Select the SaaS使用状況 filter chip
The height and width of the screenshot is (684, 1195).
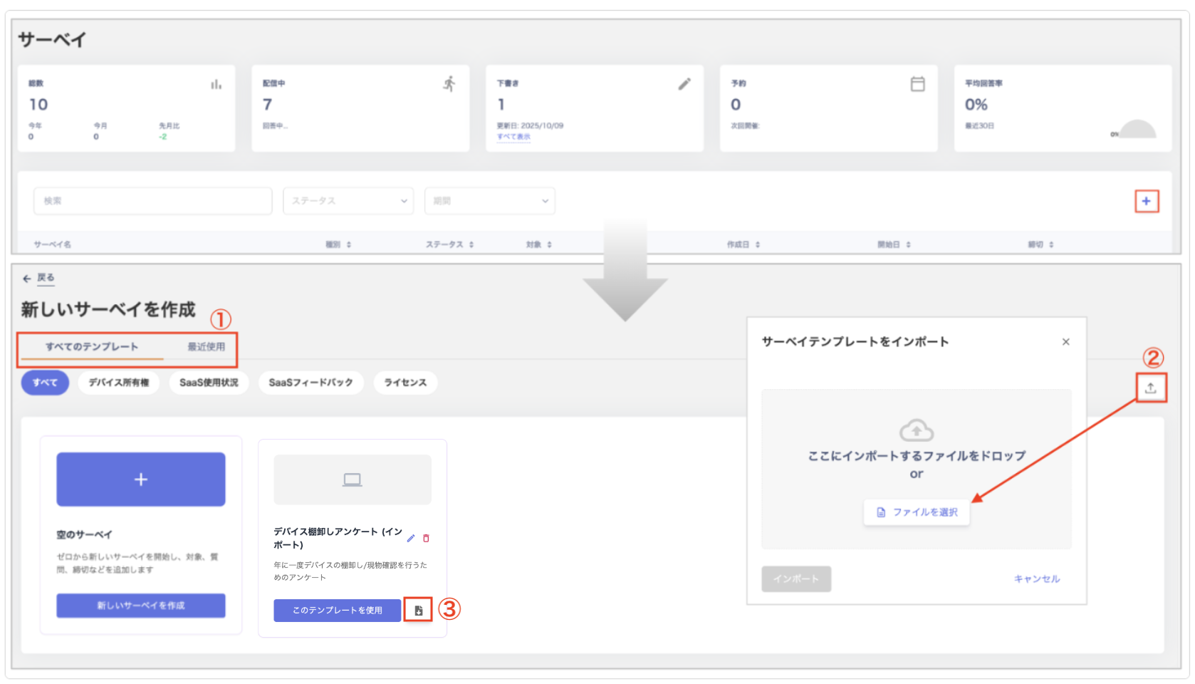(x=209, y=383)
